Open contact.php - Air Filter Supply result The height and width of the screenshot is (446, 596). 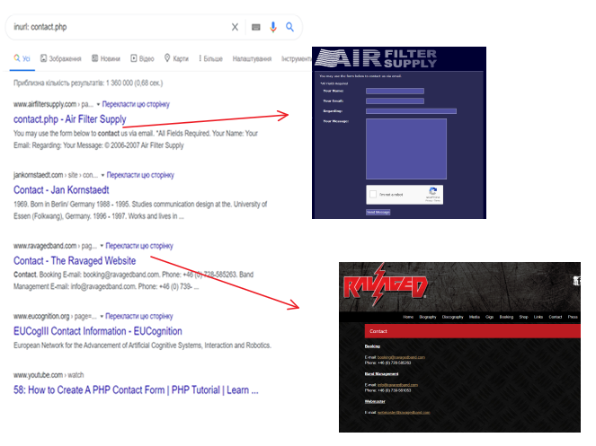tap(69, 119)
